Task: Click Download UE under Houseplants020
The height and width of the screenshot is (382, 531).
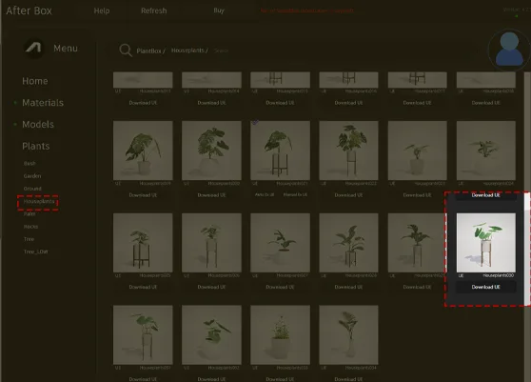Action: [x=211, y=195]
